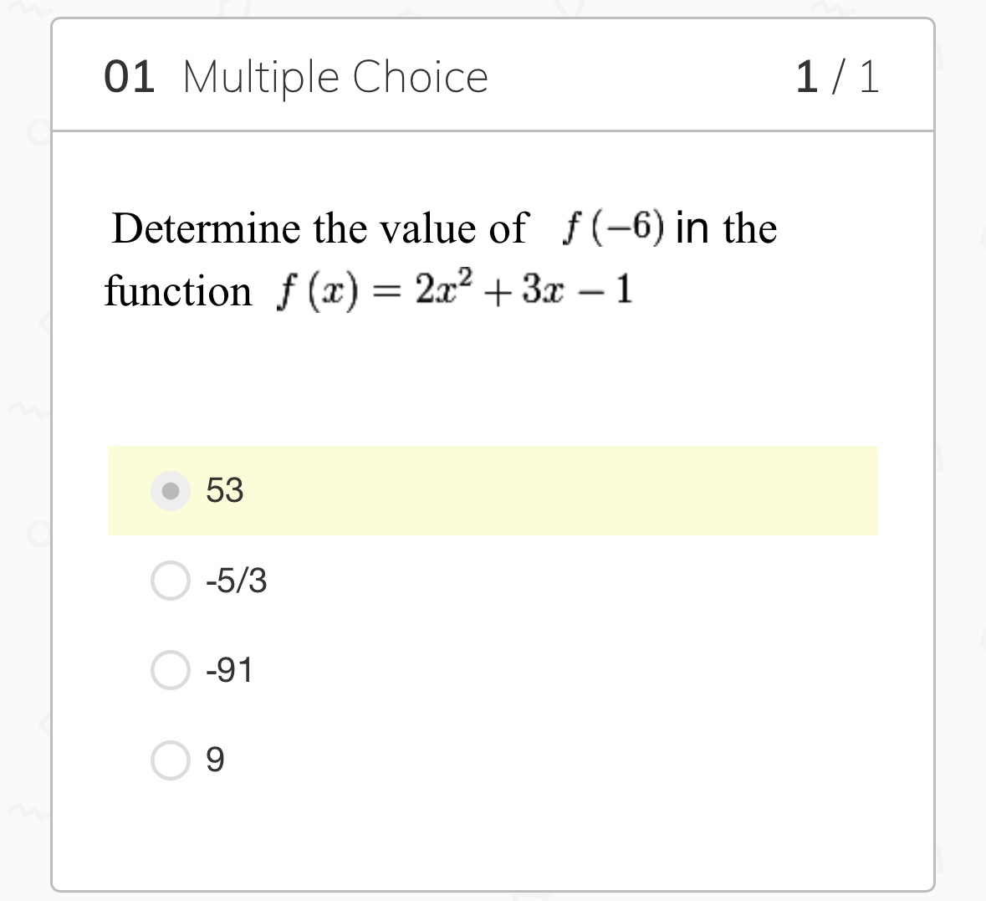986x901 pixels.
Task: Click the "-5/3" answer label
Action: pyautogui.click(x=237, y=581)
